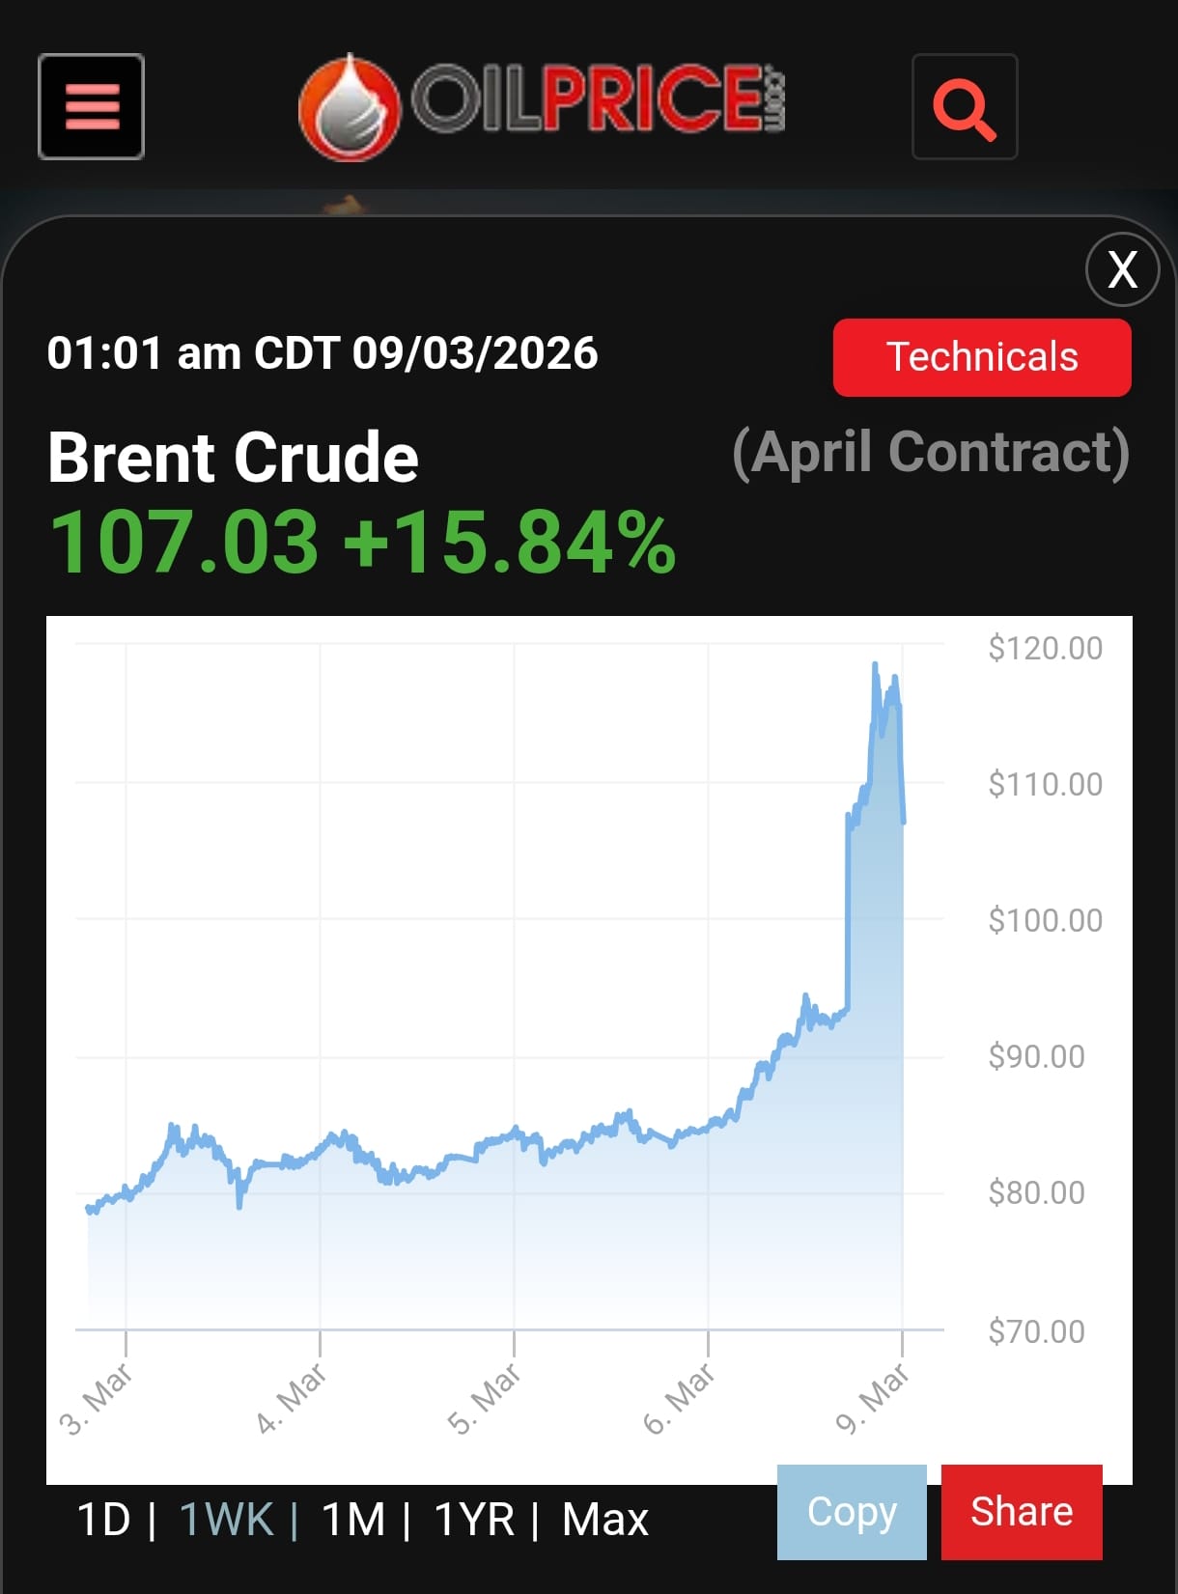Click the 9. Mar axis label
Screen dimensions: 1178x1594
pyautogui.click(x=873, y=1397)
